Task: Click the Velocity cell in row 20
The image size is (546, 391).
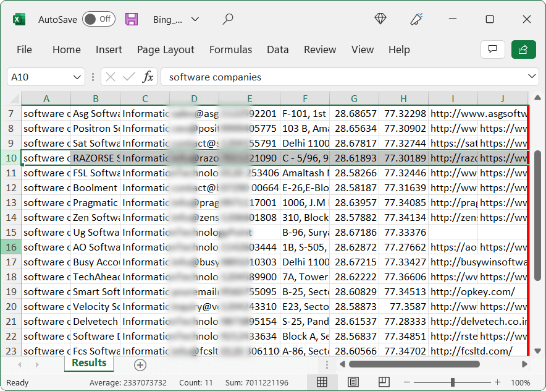Action: (x=95, y=307)
